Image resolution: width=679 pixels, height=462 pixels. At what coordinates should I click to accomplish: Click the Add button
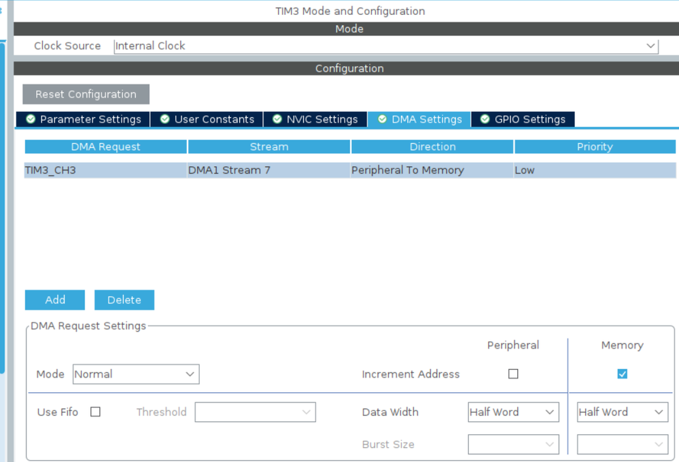pyautogui.click(x=55, y=300)
